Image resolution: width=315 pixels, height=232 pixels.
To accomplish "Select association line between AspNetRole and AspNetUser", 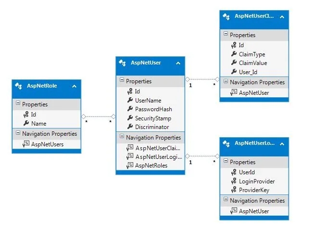I will [x=99, y=116].
